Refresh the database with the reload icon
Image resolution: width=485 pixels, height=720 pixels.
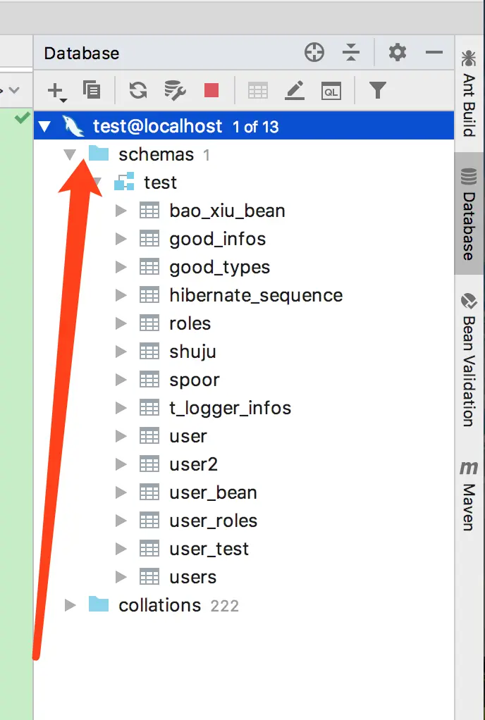click(138, 89)
